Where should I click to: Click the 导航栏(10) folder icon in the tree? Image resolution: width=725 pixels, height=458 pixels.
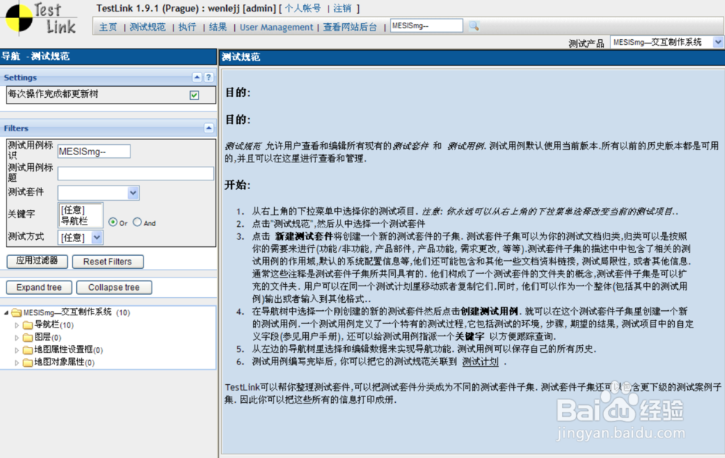[x=26, y=325]
